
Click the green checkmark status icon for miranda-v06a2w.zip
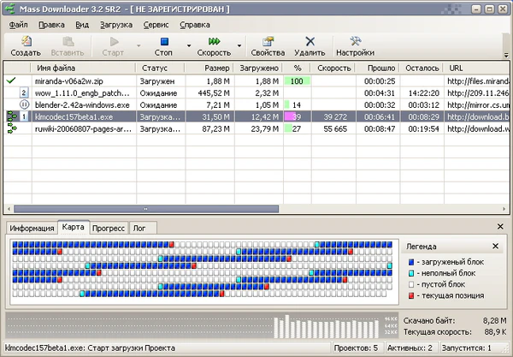point(11,80)
